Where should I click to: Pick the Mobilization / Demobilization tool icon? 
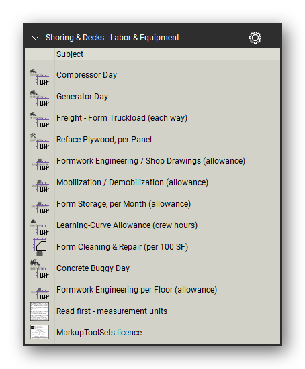point(40,186)
